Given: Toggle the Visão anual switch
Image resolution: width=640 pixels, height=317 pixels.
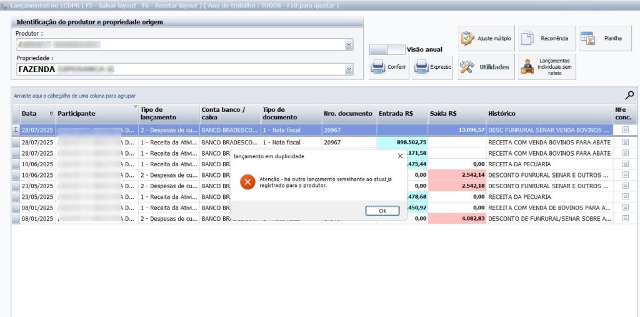Looking at the screenshot, I should 387,49.
